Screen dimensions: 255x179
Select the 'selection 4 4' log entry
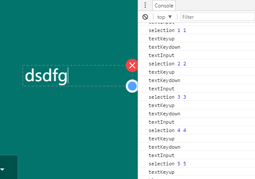(x=196, y=130)
